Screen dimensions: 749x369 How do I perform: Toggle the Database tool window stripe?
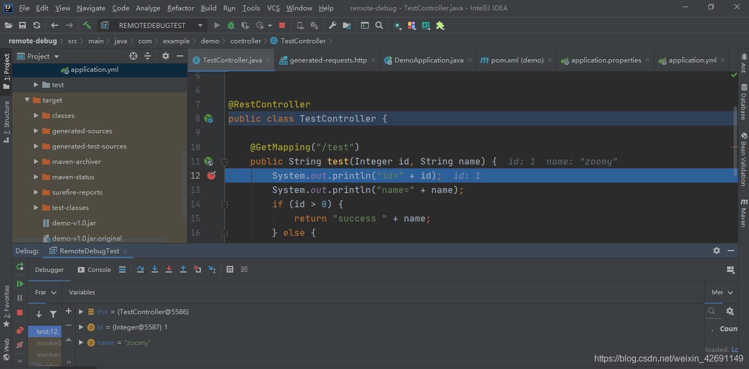pyautogui.click(x=744, y=102)
